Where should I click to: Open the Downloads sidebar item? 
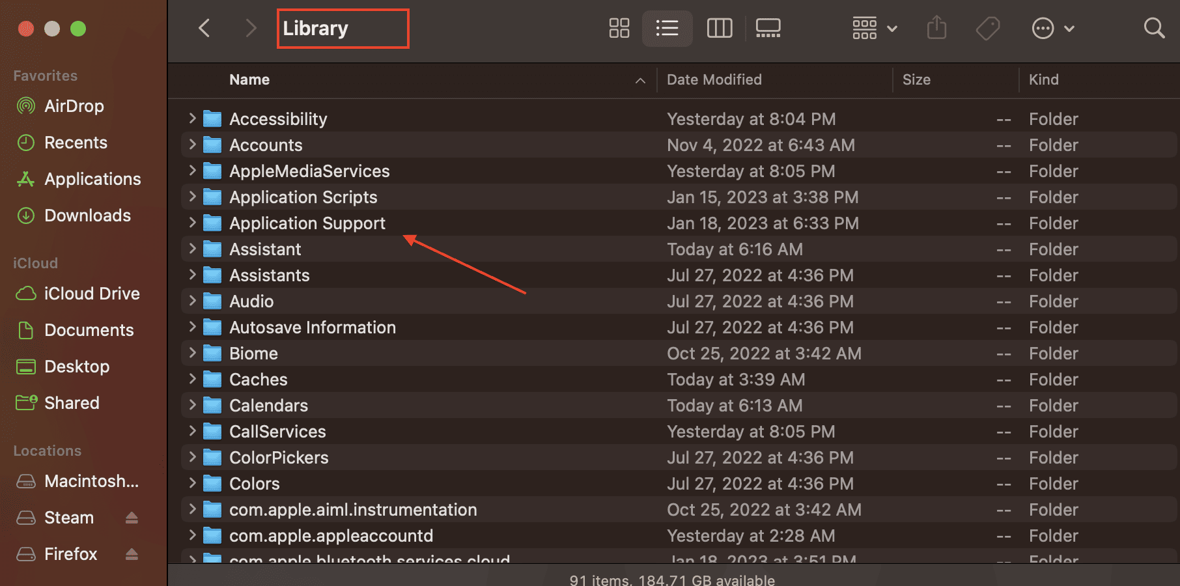pos(87,215)
